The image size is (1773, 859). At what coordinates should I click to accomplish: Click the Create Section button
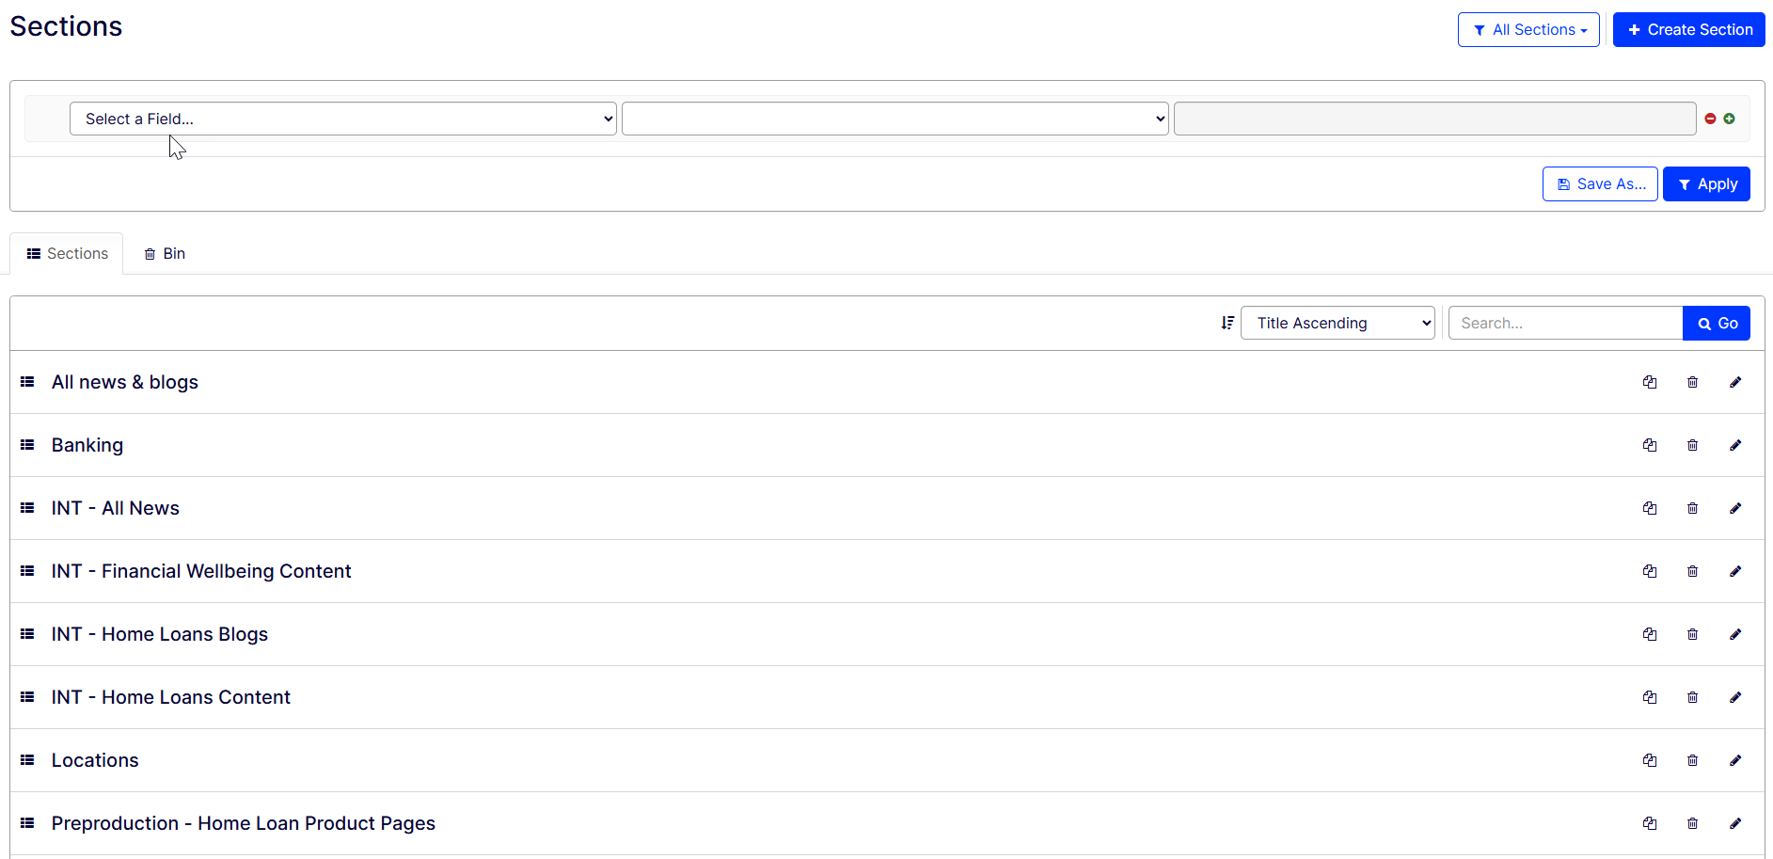coord(1689,30)
